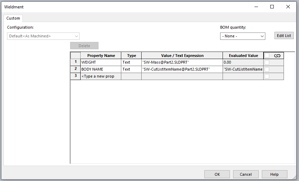Click the Cancel button
The image size is (299, 181).
point(246,174)
